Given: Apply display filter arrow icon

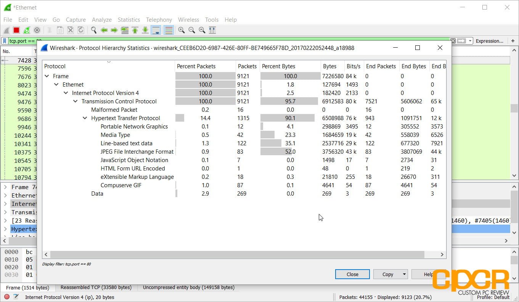Looking at the screenshot, I should (461, 41).
